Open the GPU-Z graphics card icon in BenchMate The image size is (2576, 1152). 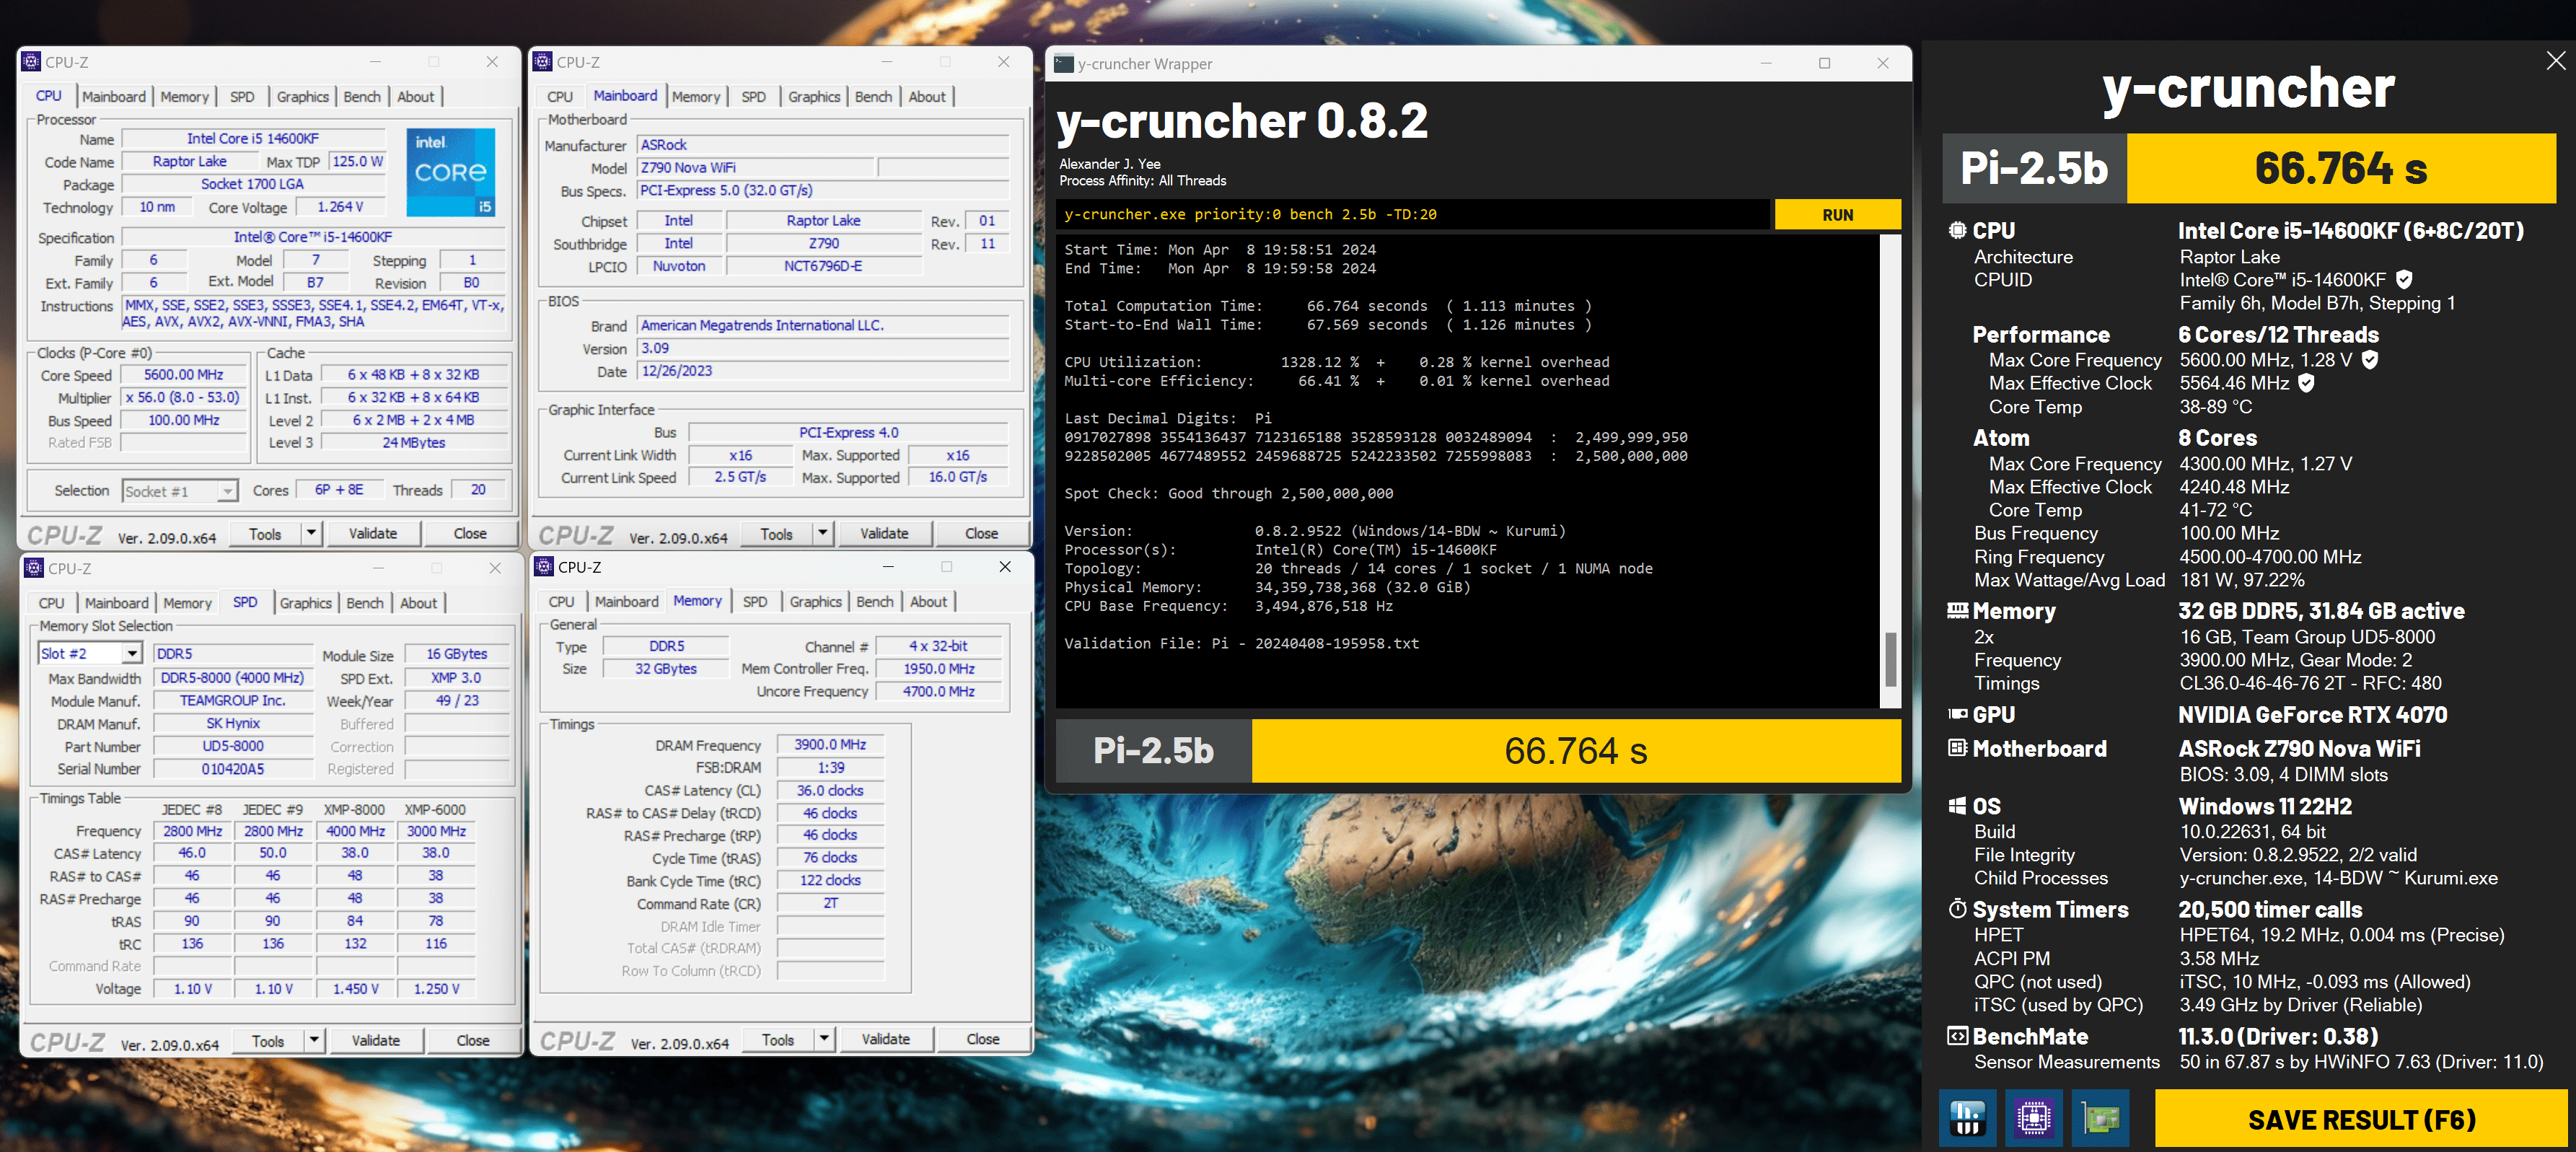[2100, 1118]
